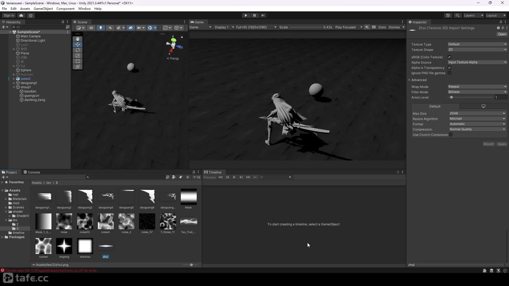Select the Hand tool in Scene
Screen dimensions: 509x286
[77, 39]
